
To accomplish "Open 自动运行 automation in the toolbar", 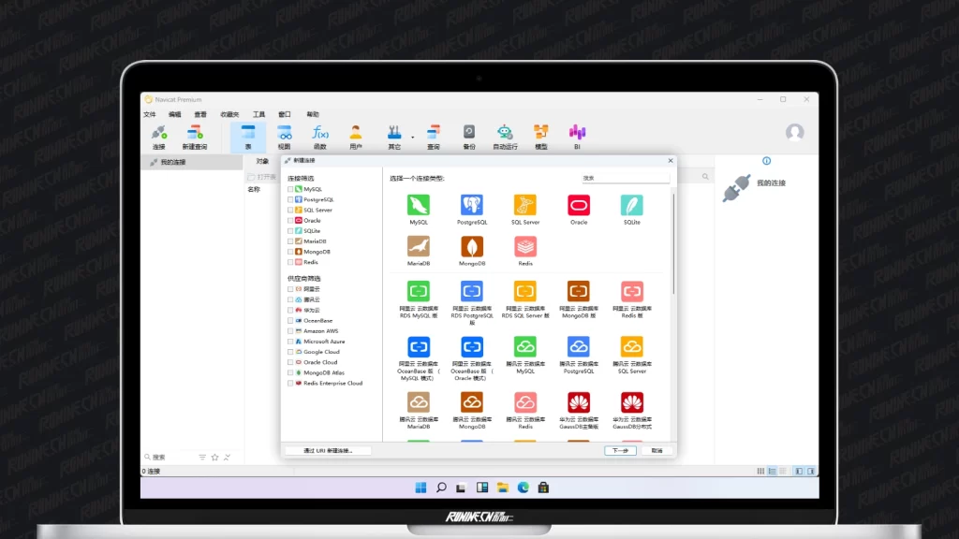I will coord(505,133).
